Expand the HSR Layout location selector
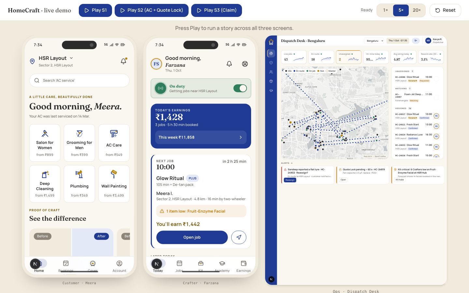The width and height of the screenshot is (469, 293). (x=56, y=58)
